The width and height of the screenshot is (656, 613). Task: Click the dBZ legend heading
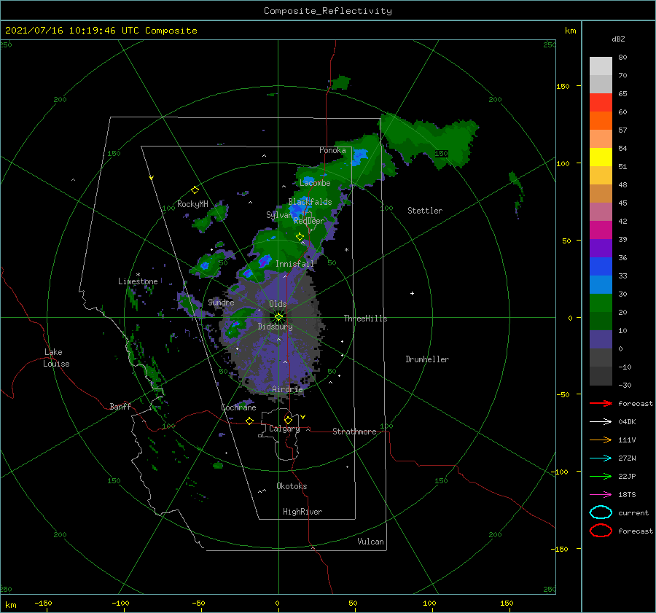pyautogui.click(x=618, y=39)
